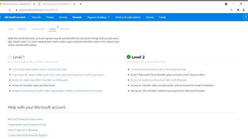This screenshot has height=139, width=248.
Task: Open the Devices section
Action: click(150, 17)
